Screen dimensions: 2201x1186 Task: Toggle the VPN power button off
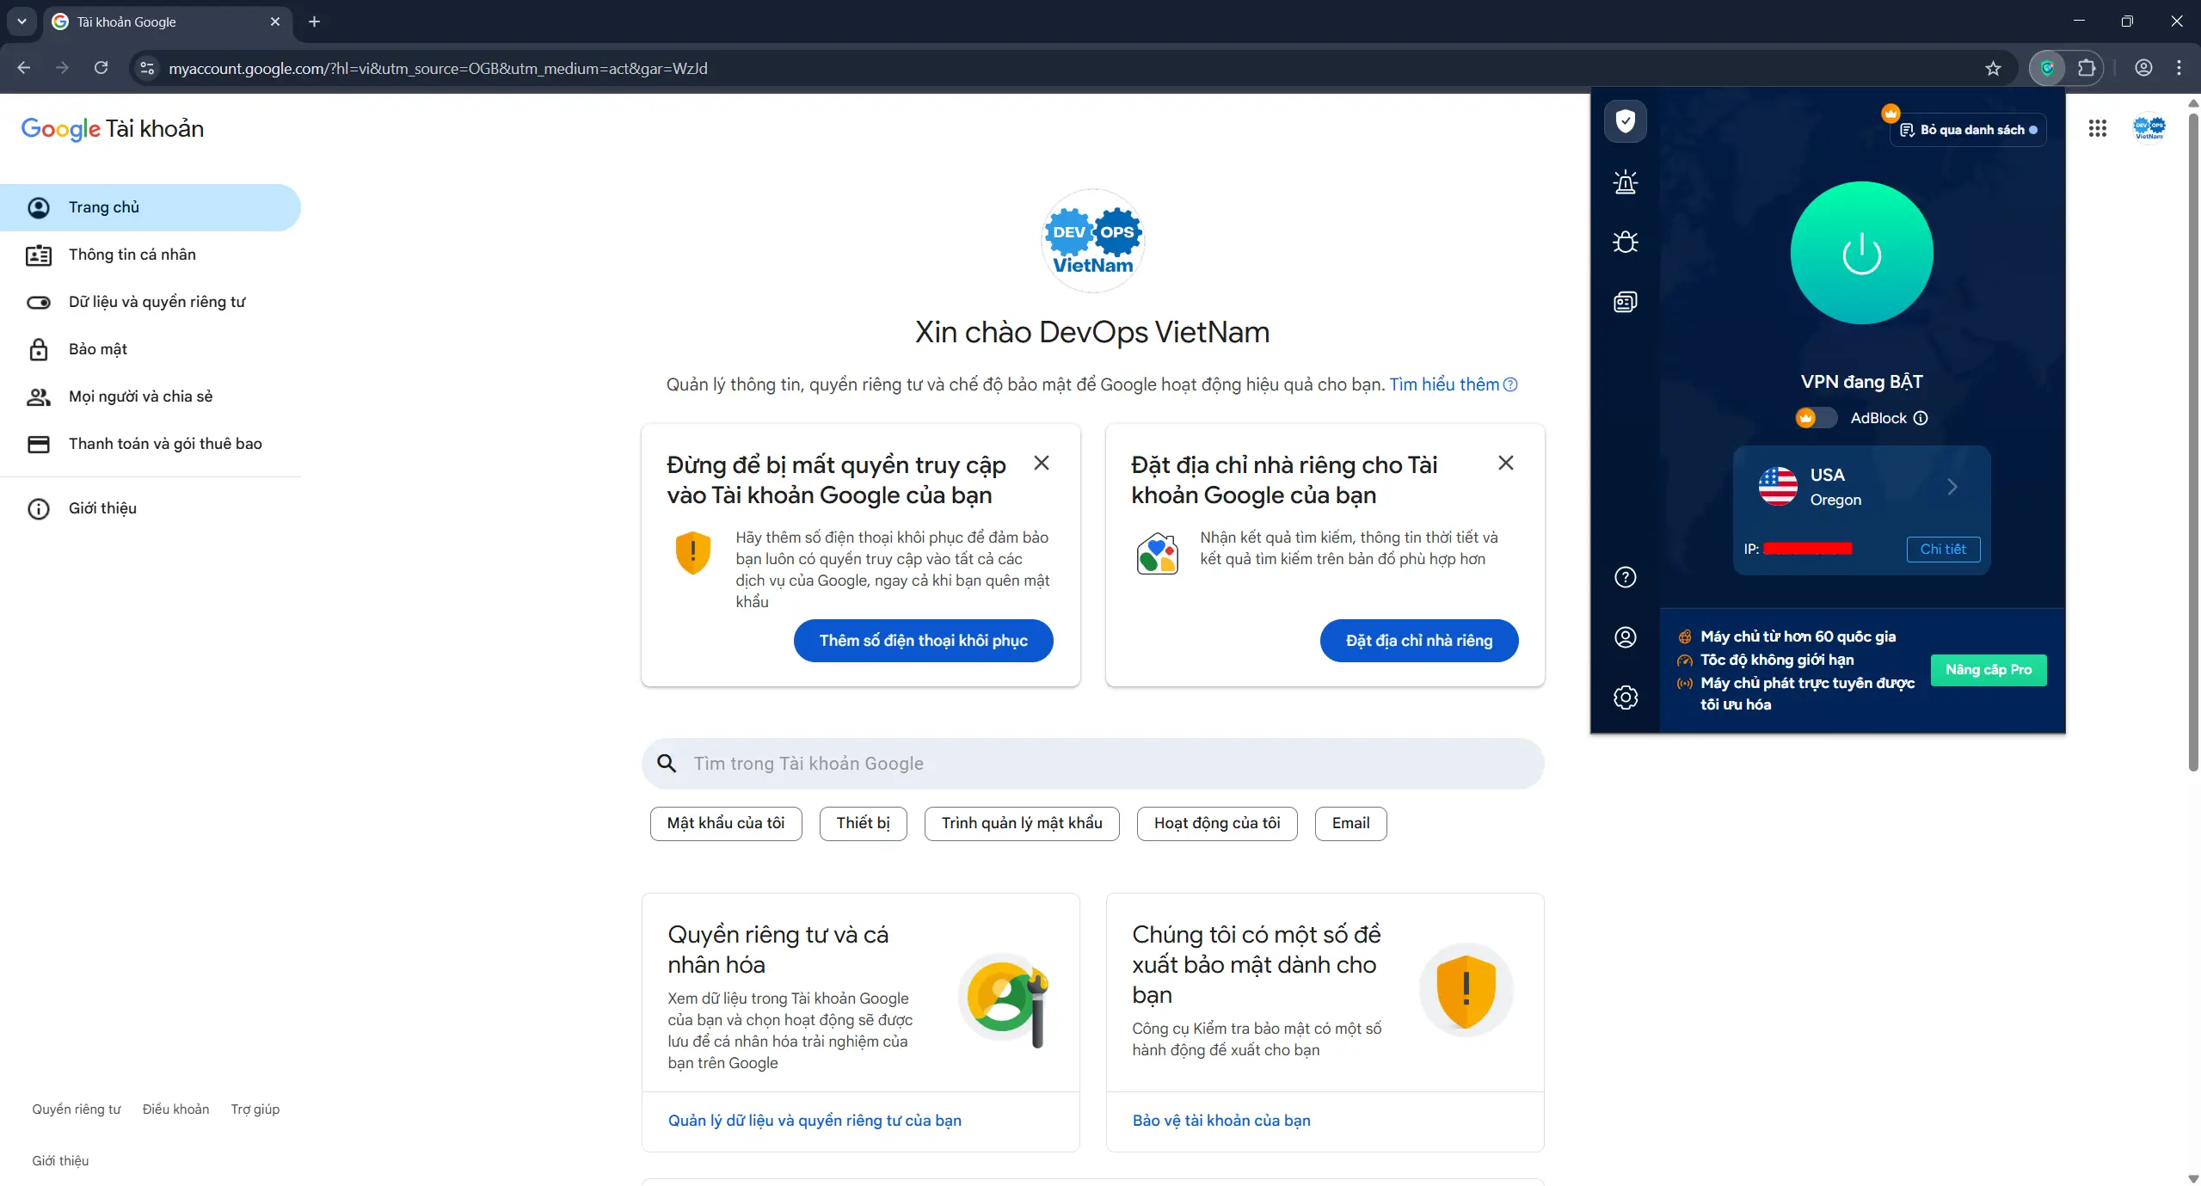1861,253
